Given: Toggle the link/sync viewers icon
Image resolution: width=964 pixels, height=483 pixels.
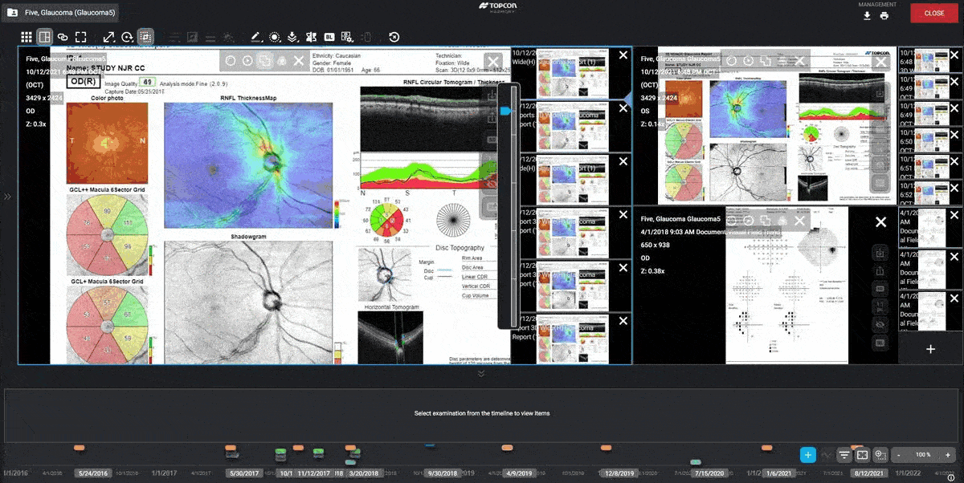Looking at the screenshot, I should coord(63,37).
